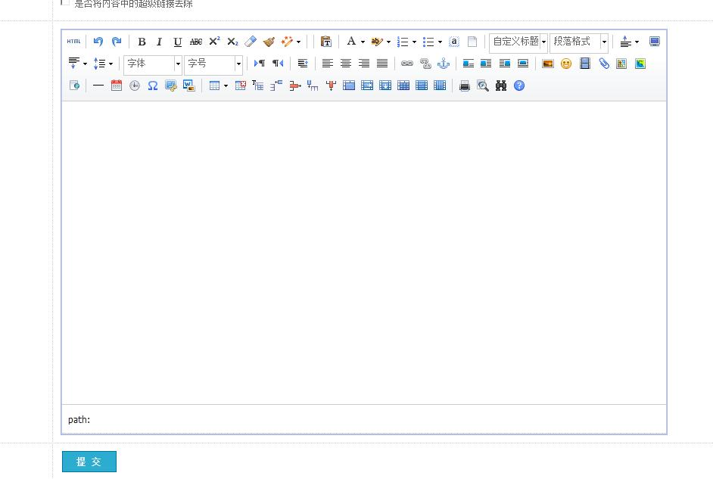Open the emoticon smiley picker
This screenshot has width=713, height=479.
pos(566,64)
